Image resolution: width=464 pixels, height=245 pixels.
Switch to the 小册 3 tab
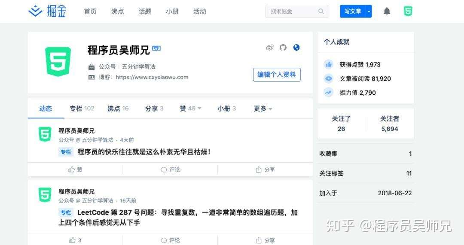(227, 109)
